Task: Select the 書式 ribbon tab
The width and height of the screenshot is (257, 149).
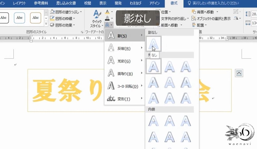Action: click(174, 3)
